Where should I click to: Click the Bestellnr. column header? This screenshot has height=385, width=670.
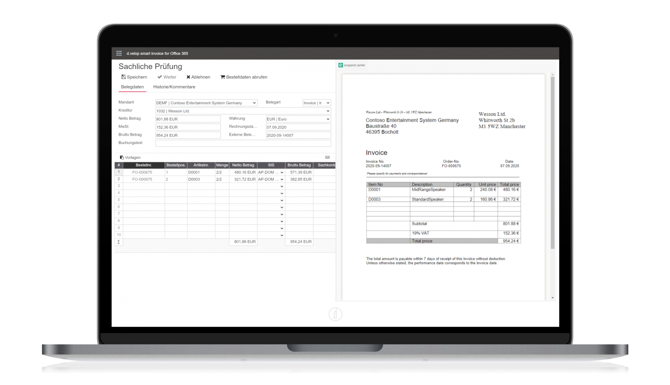143,165
